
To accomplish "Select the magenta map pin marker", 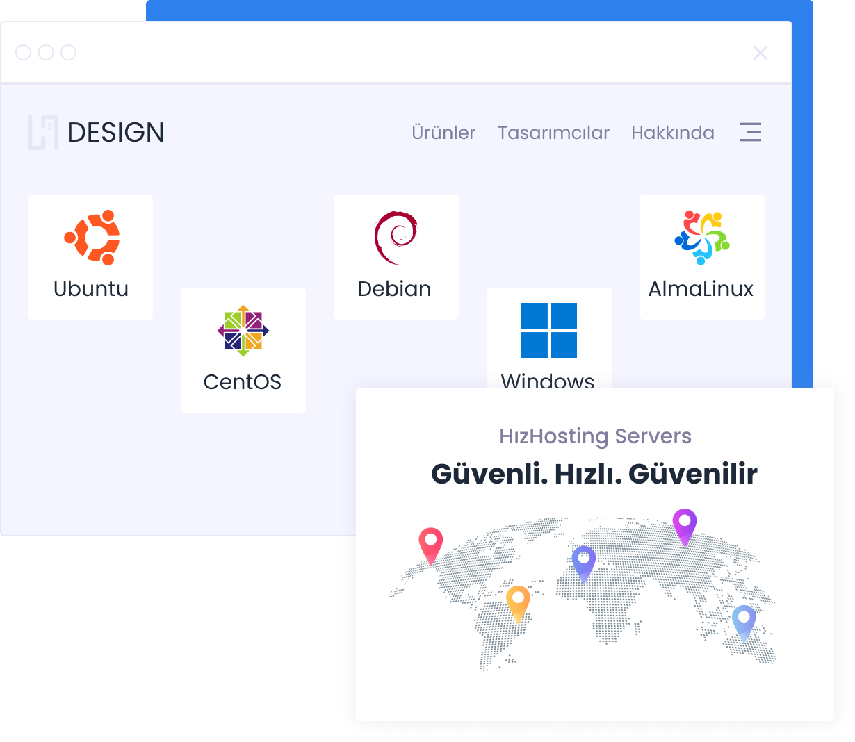I will pos(685,527).
